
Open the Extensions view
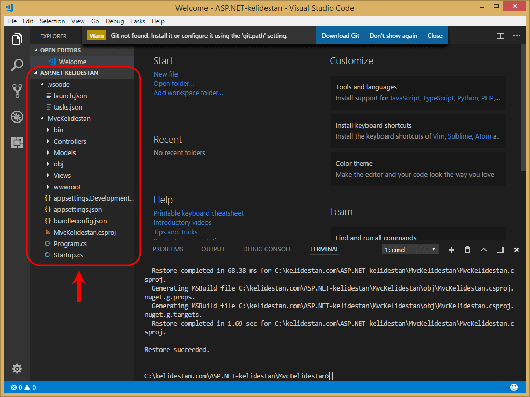(x=17, y=143)
